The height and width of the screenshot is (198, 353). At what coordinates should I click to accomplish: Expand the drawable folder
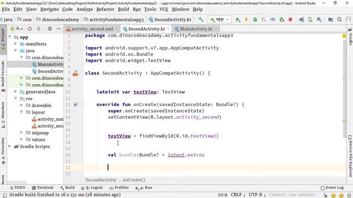coord(22,105)
